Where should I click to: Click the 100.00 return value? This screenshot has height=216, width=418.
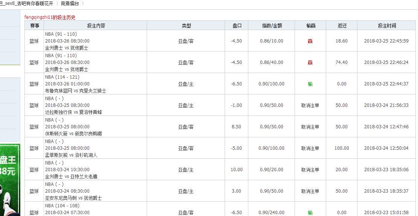(x=342, y=148)
